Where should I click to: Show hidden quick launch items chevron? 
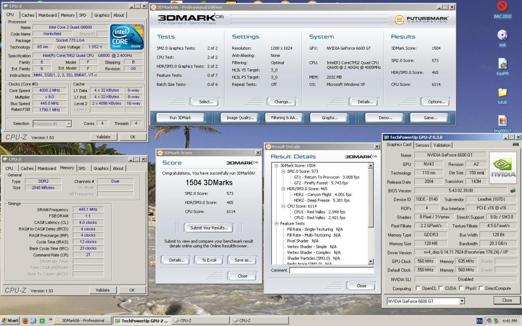pyautogui.click(x=51, y=320)
